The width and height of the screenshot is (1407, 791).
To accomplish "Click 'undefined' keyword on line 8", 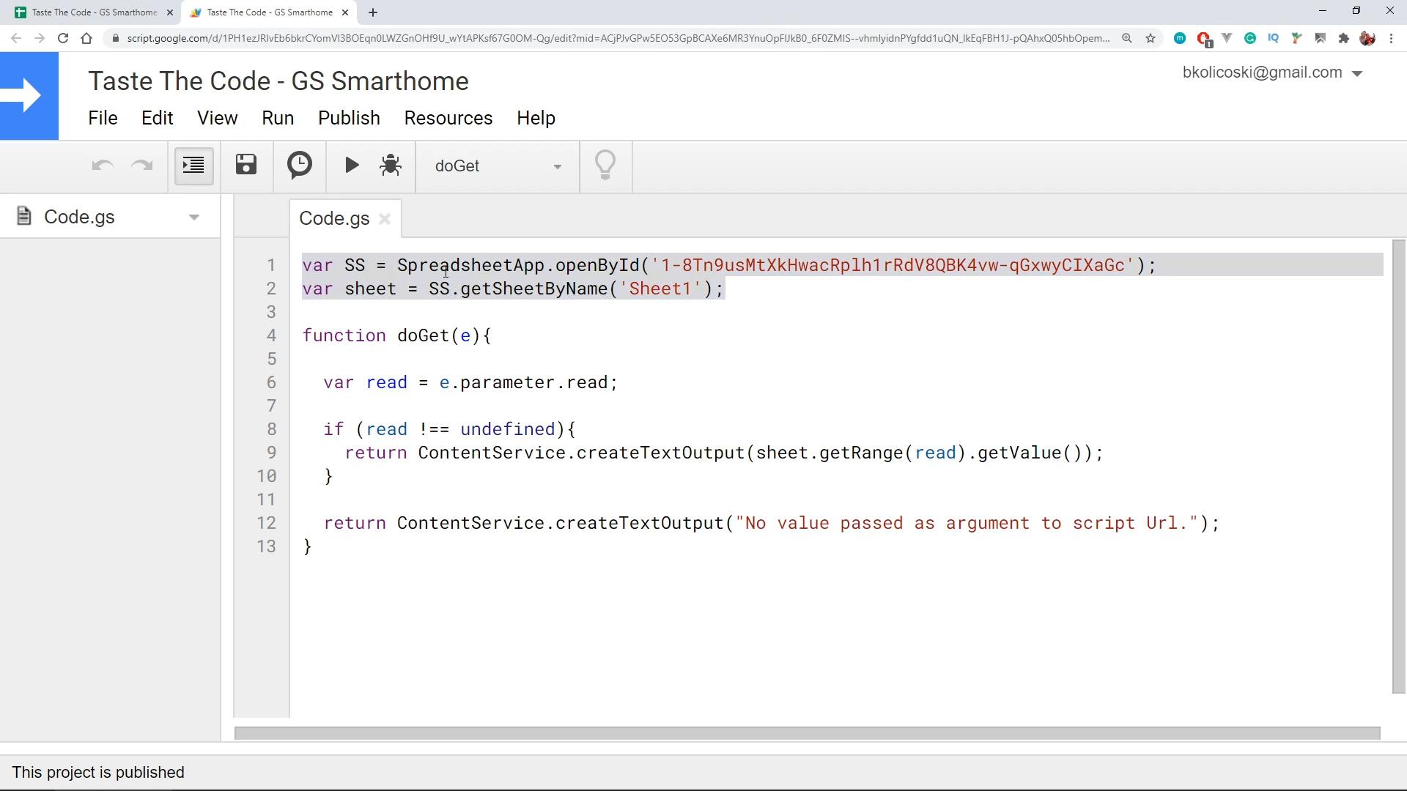I will 507,429.
